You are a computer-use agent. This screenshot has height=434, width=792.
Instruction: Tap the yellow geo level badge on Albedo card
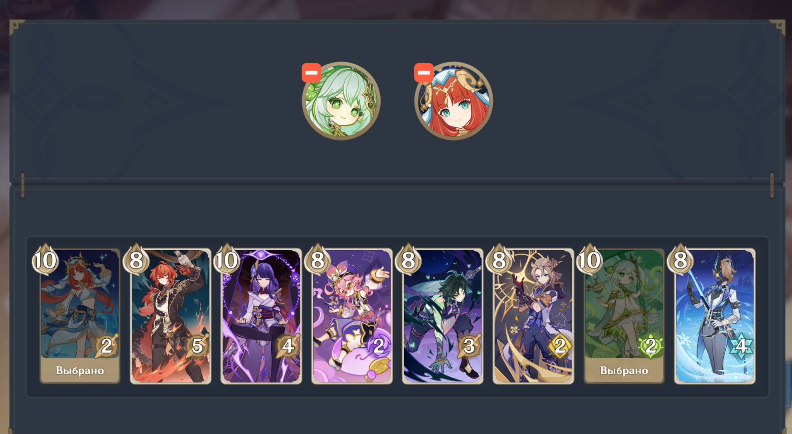coord(560,346)
